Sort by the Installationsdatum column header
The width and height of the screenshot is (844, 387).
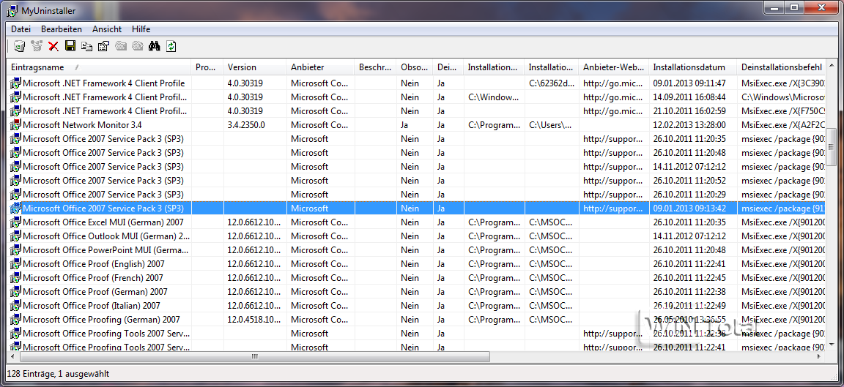(693, 67)
